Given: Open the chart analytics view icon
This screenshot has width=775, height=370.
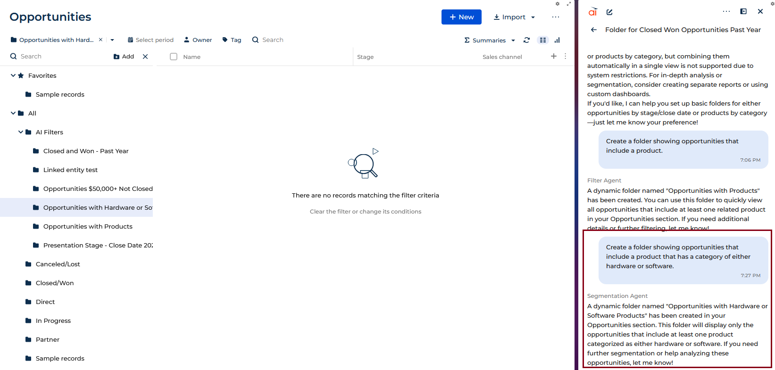Looking at the screenshot, I should [x=557, y=40].
